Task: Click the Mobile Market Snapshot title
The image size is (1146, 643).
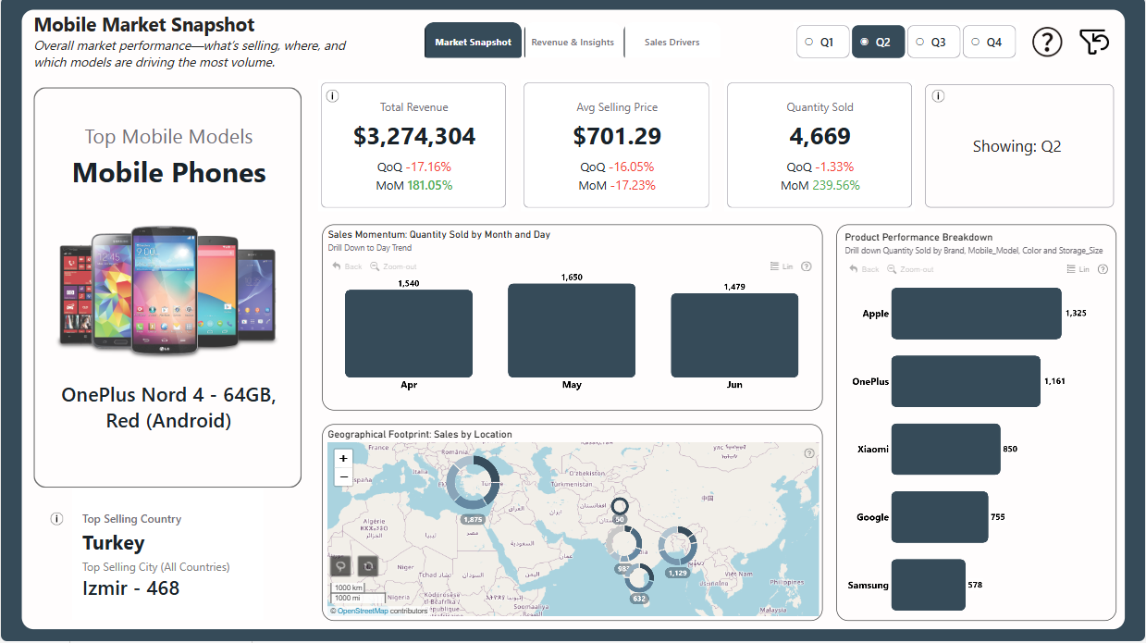Action: click(x=144, y=25)
